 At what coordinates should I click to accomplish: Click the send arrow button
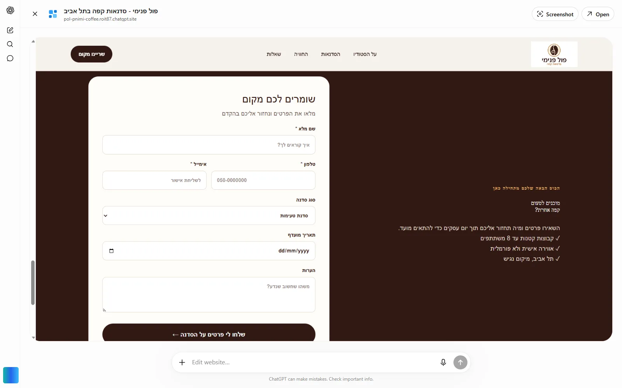pyautogui.click(x=460, y=362)
